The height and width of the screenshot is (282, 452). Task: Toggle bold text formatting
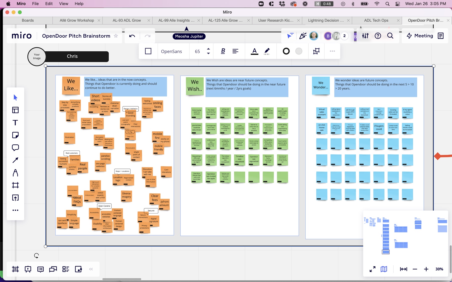pos(223,51)
